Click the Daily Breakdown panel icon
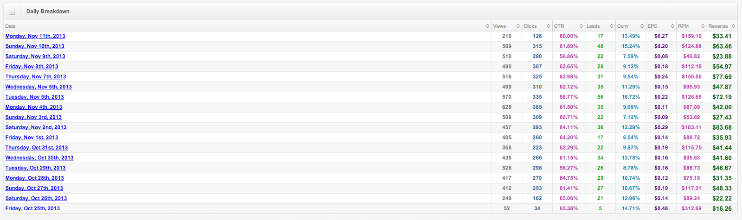Screen dimensions: 742x220 point(13,11)
